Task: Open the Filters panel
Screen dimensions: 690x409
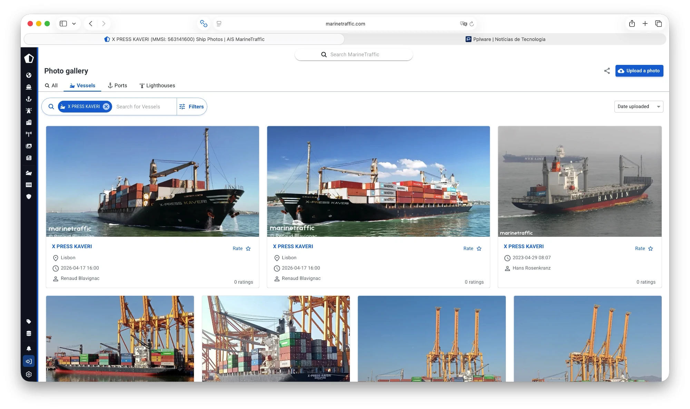Action: pyautogui.click(x=192, y=107)
